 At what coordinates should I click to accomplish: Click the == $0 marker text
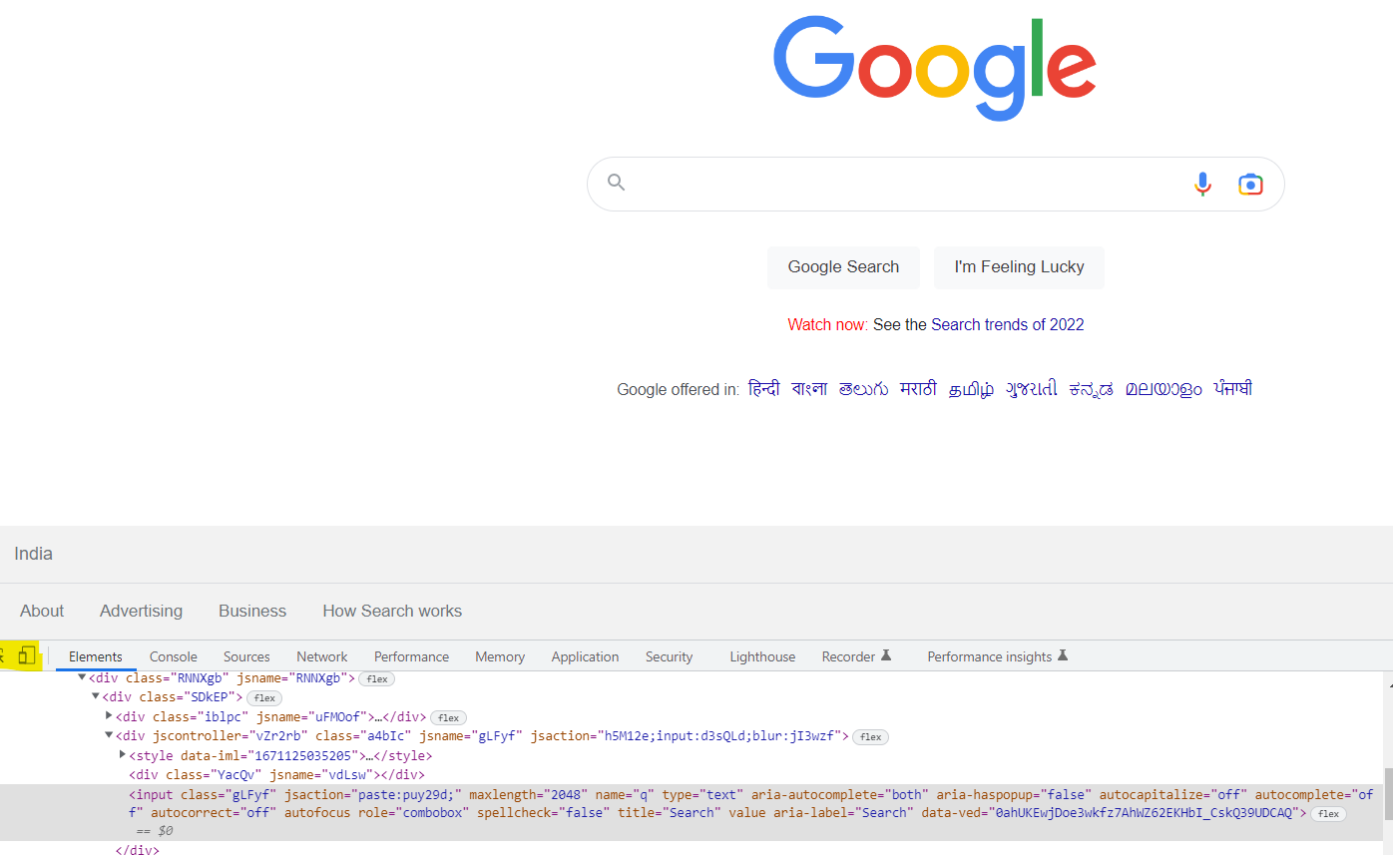click(x=155, y=830)
